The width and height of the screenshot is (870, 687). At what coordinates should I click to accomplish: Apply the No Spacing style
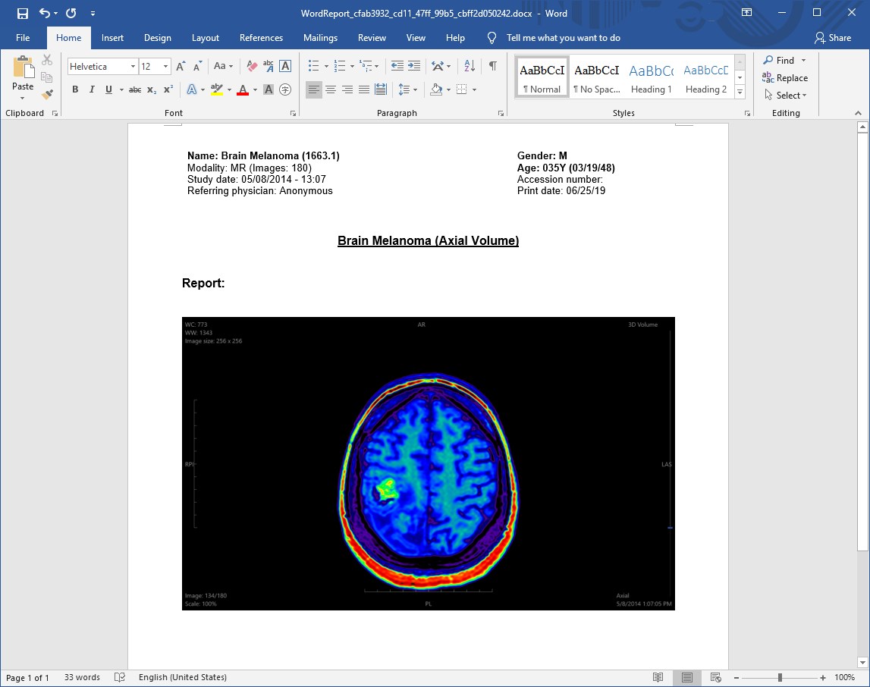pos(597,77)
